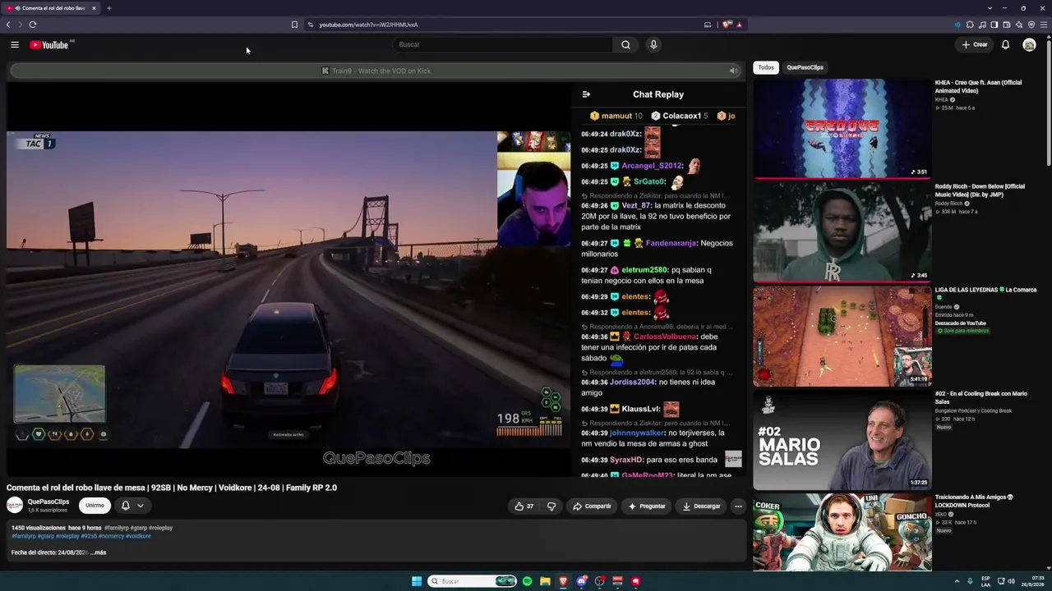Select the QuePasoClips filter chip
The width and height of the screenshot is (1052, 591).
pyautogui.click(x=805, y=67)
